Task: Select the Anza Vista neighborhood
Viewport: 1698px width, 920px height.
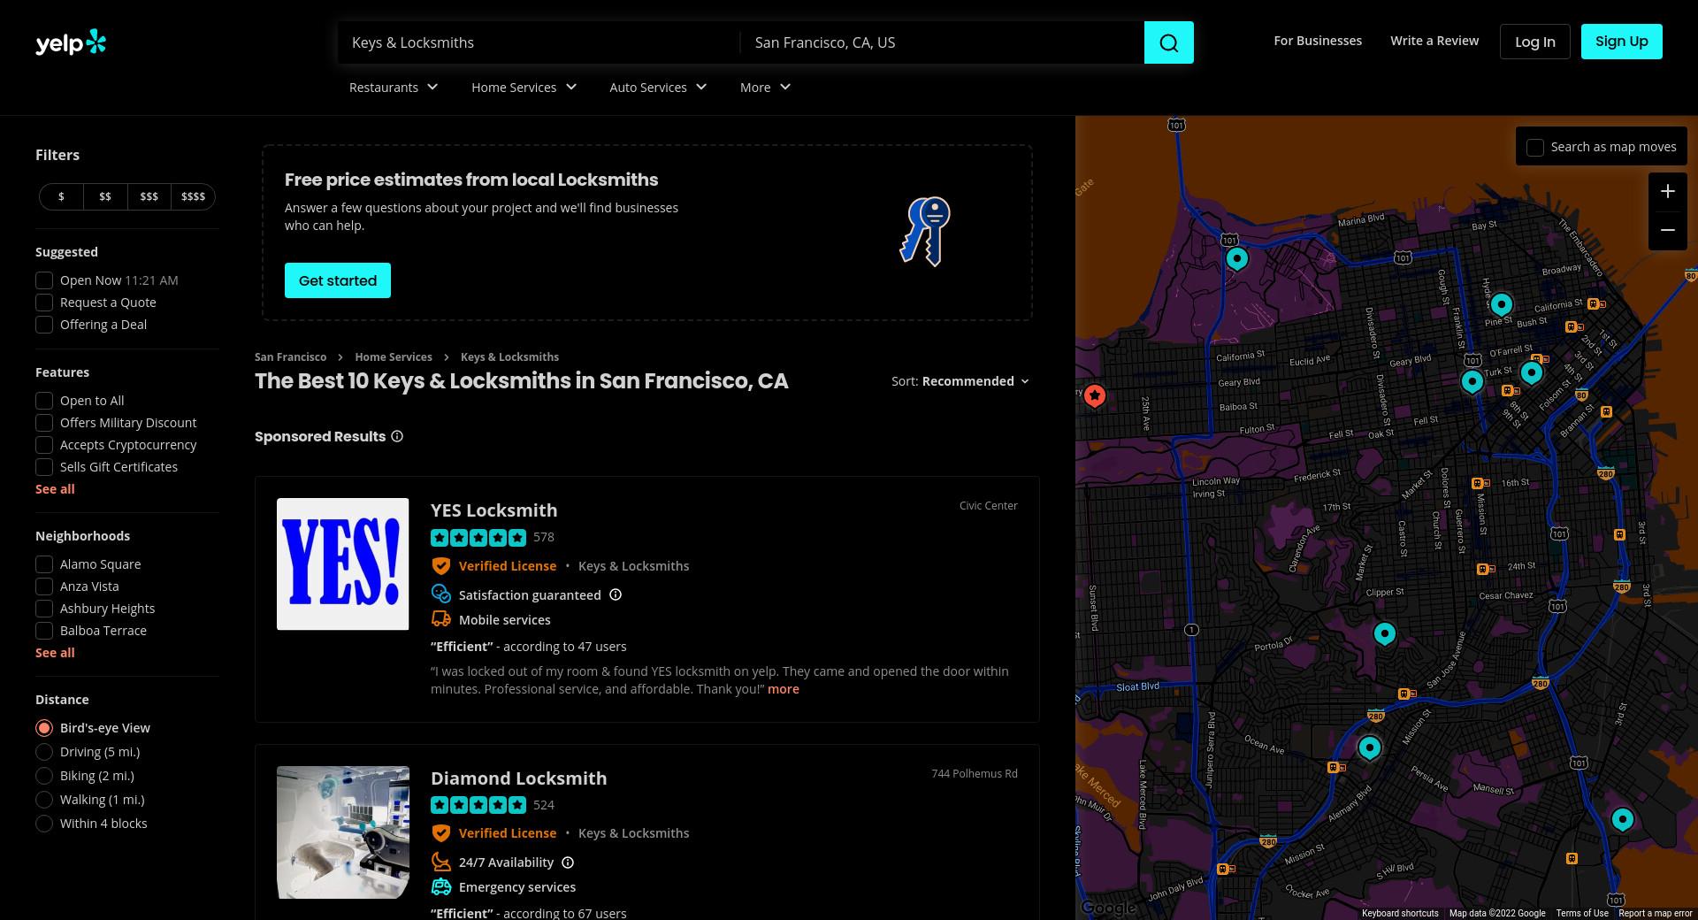Action: click(44, 586)
